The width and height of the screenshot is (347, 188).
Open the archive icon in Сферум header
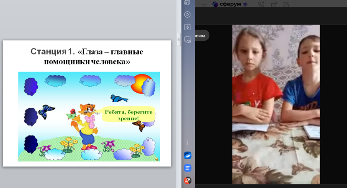pos(274,4)
